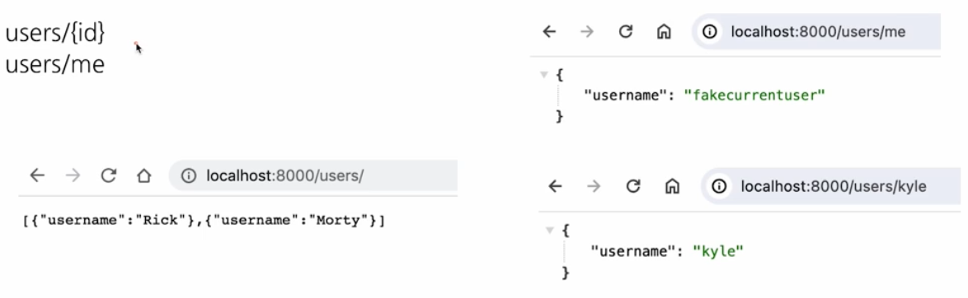Open site info icon for users/me URL

click(x=710, y=31)
